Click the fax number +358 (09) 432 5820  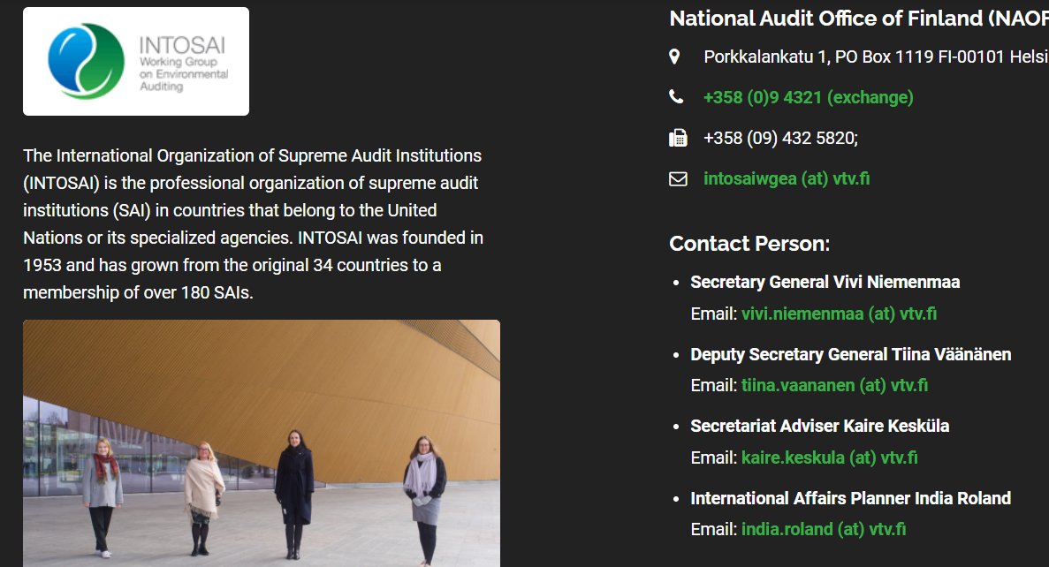pos(780,139)
